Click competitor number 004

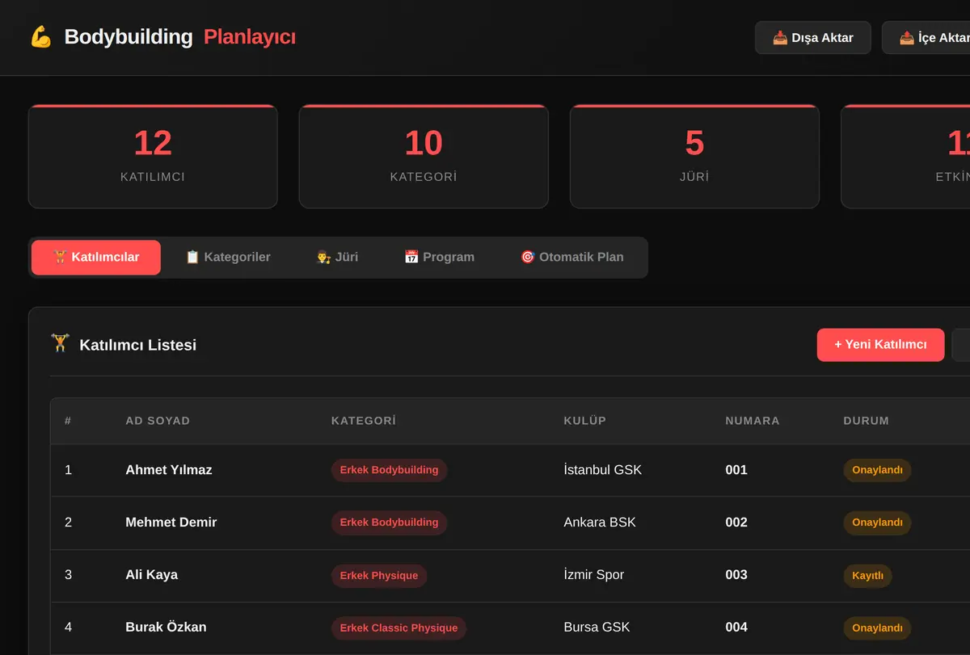click(x=736, y=628)
